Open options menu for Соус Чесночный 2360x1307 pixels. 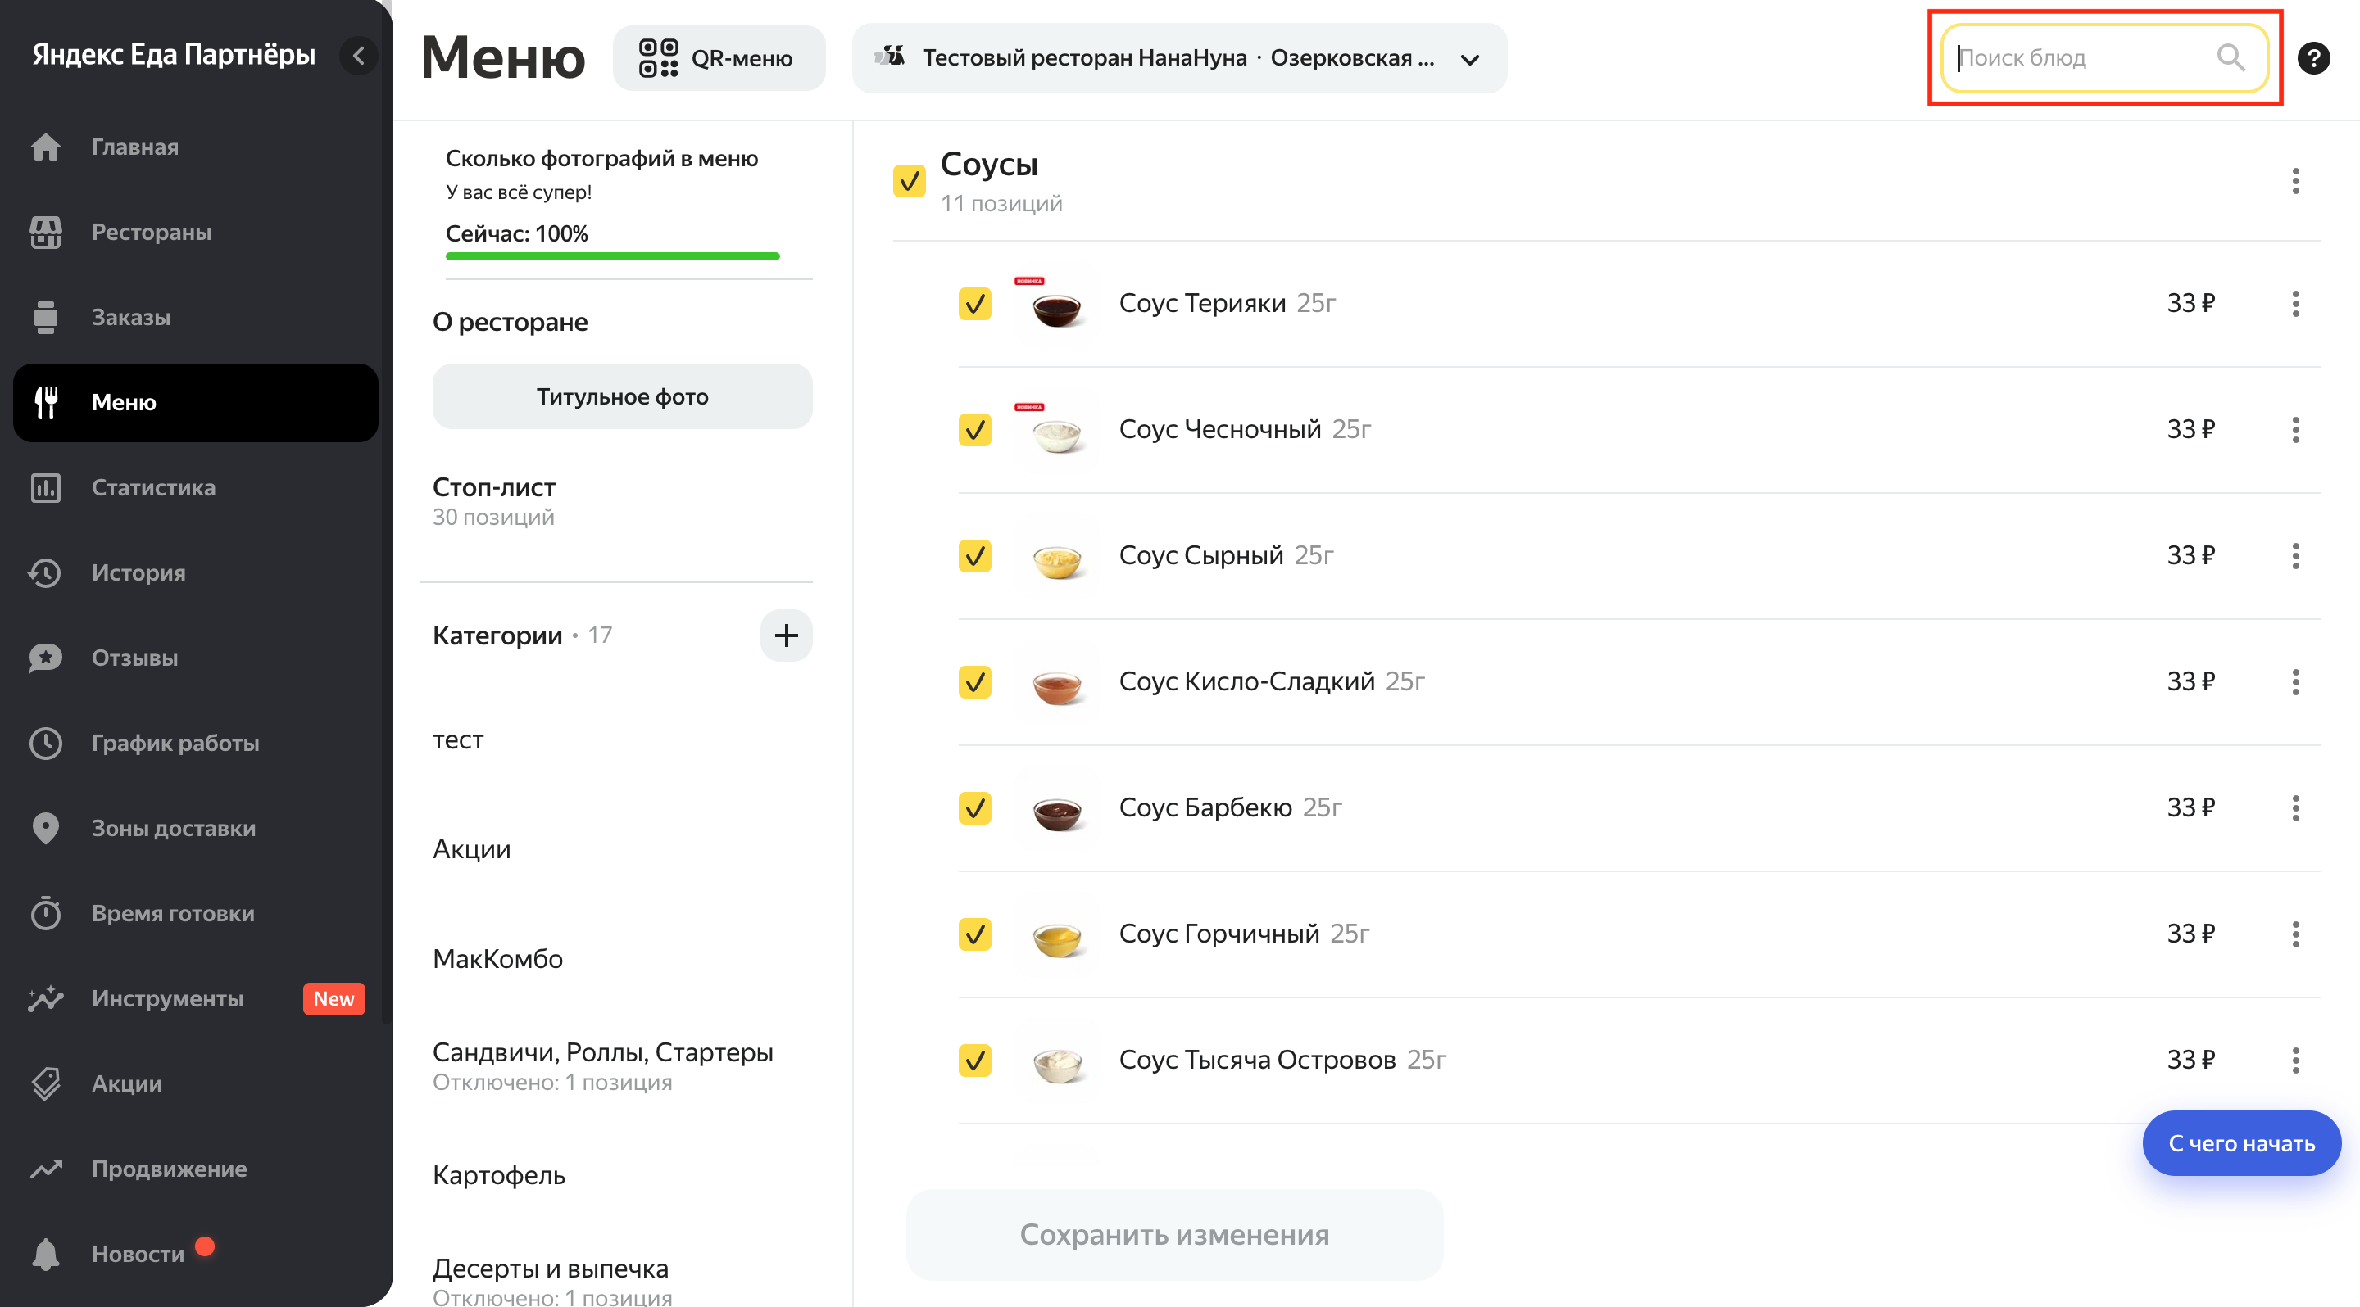click(x=2295, y=429)
